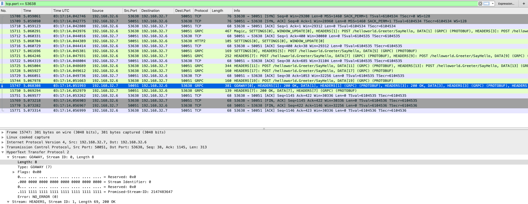Expand the Flags: 0x00 field
Image resolution: width=528 pixels, height=204 pixels.
[14, 172]
